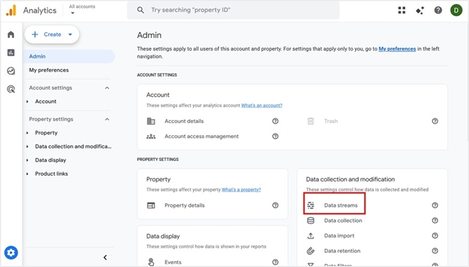
Task: Open the What's an account? link
Action: click(x=262, y=105)
